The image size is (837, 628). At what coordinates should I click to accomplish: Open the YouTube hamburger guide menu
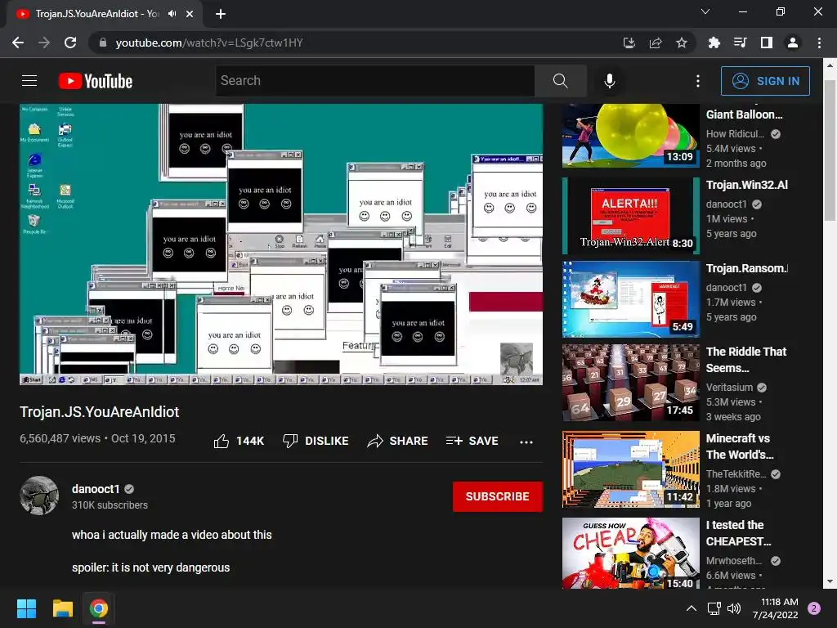(x=29, y=81)
